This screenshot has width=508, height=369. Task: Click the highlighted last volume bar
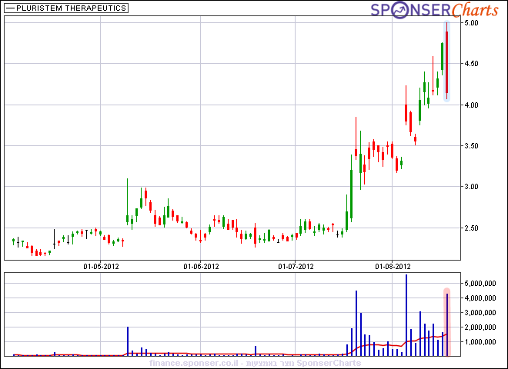[447, 324]
